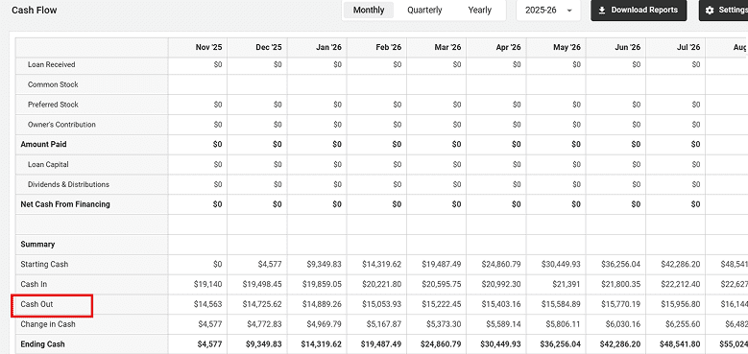Click Ending Cash value $48,541.80
The image size is (748, 354).
click(x=679, y=344)
